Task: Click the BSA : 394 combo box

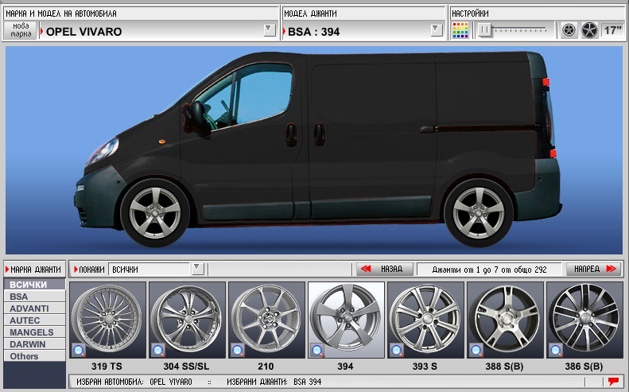Action: [x=364, y=31]
